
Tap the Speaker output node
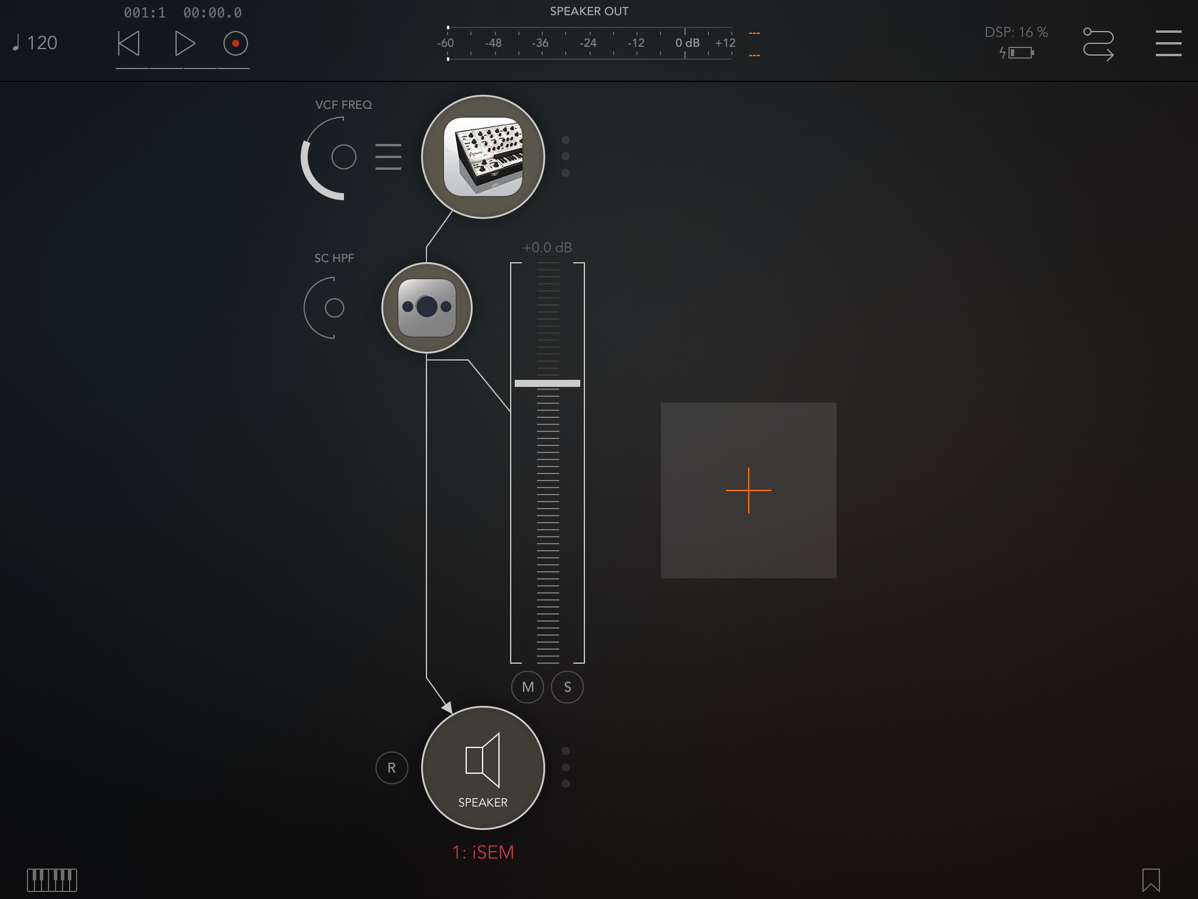[483, 768]
